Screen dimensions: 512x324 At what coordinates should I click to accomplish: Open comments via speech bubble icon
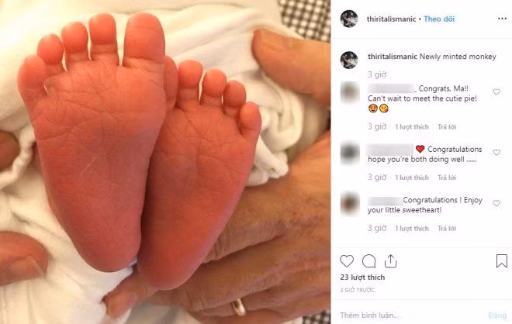pos(368,261)
